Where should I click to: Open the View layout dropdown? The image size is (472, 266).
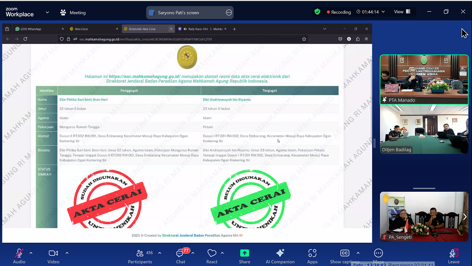click(x=402, y=12)
